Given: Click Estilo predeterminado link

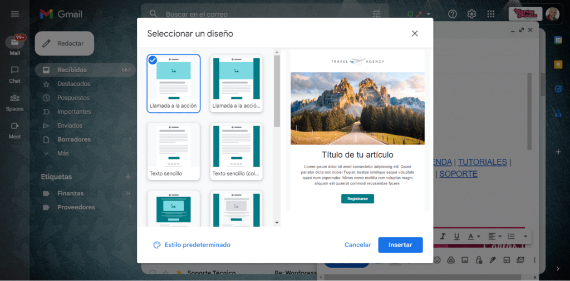Looking at the screenshot, I should pyautogui.click(x=198, y=245).
